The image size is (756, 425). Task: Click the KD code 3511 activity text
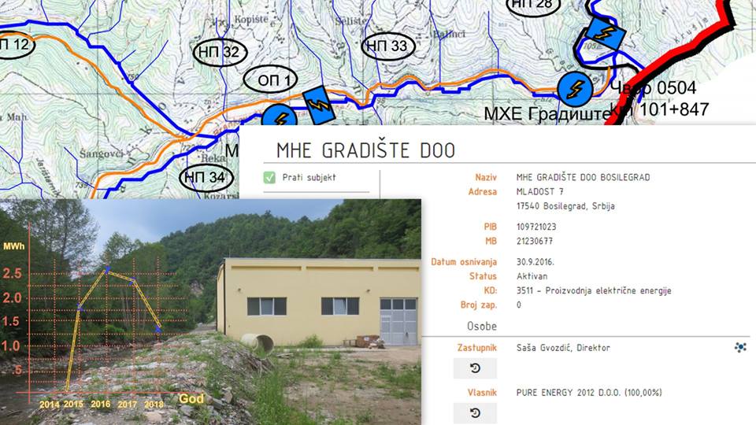tap(594, 290)
